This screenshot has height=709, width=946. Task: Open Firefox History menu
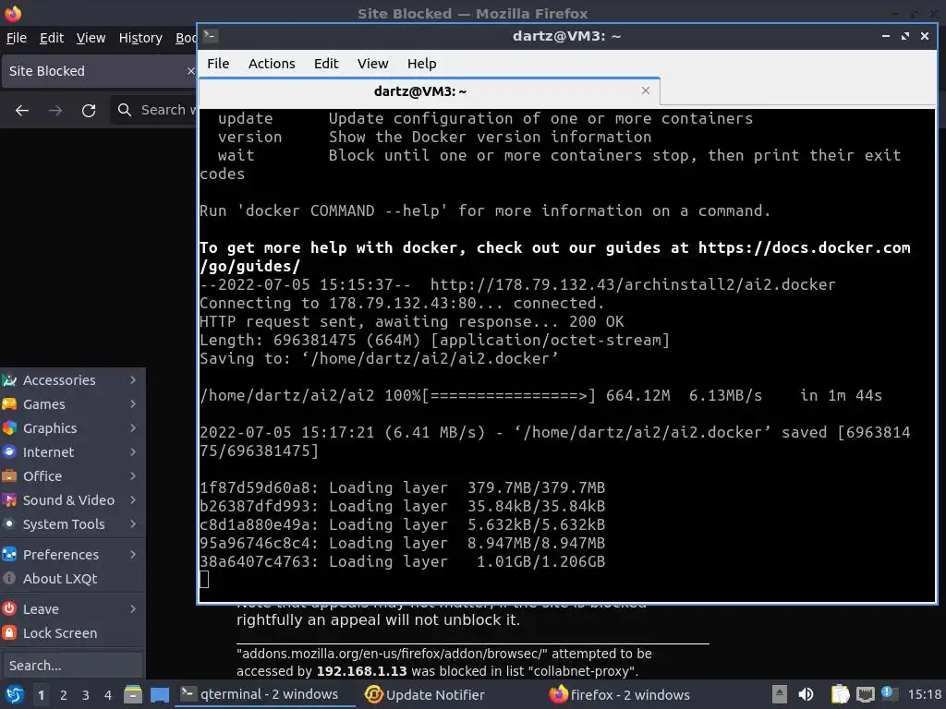pos(140,38)
